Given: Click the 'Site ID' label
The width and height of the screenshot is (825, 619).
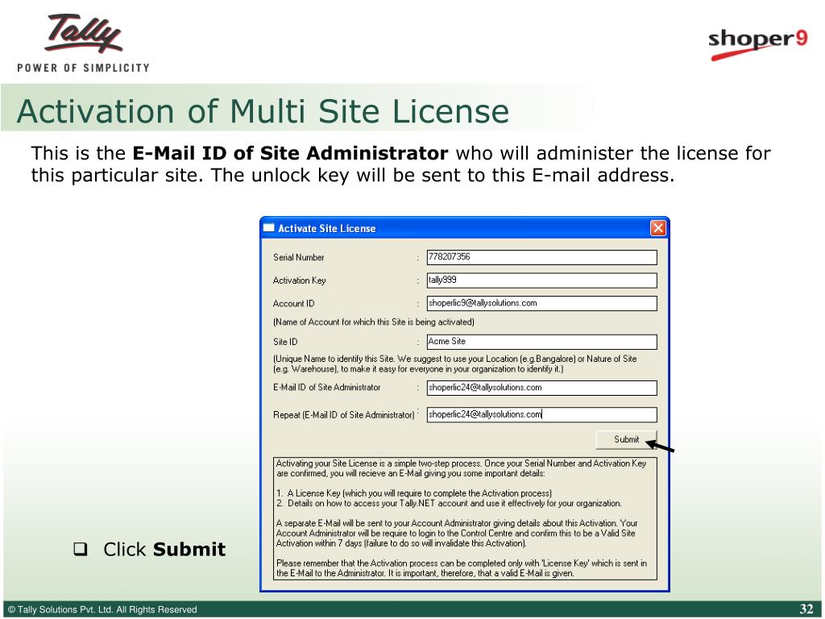Looking at the screenshot, I should [x=285, y=342].
